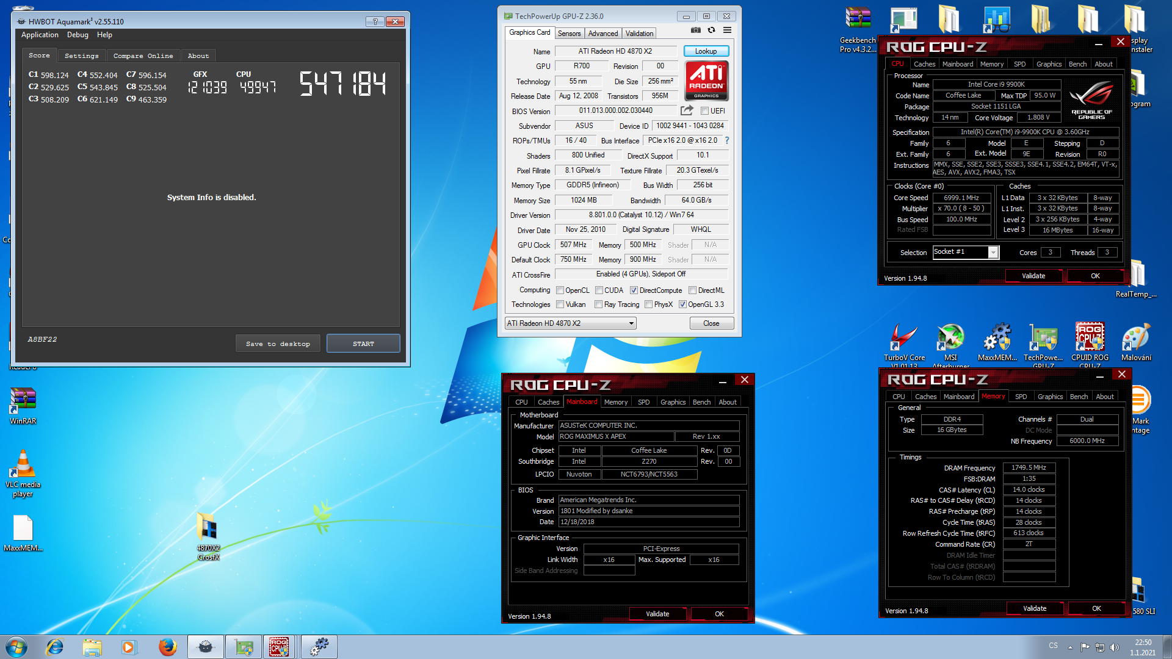Viewport: 1172px width, 659px height.
Task: Click the CS language indicator in the taskbar
Action: (1054, 646)
